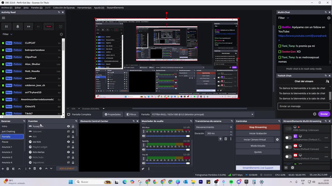
Task: Increase transition duration stepper up
Action: tap(231, 132)
